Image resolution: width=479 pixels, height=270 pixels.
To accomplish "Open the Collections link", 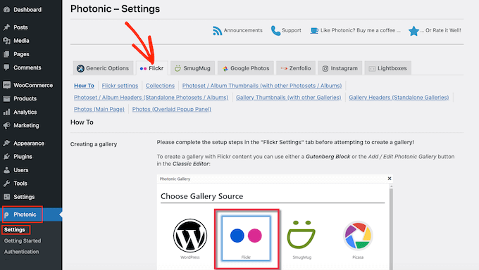I will tap(160, 86).
